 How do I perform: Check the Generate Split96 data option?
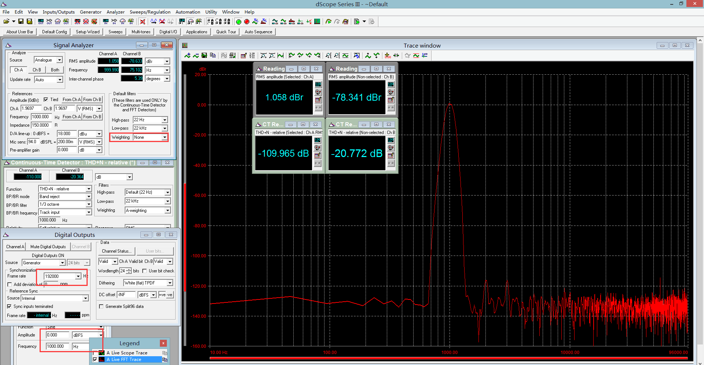[101, 306]
